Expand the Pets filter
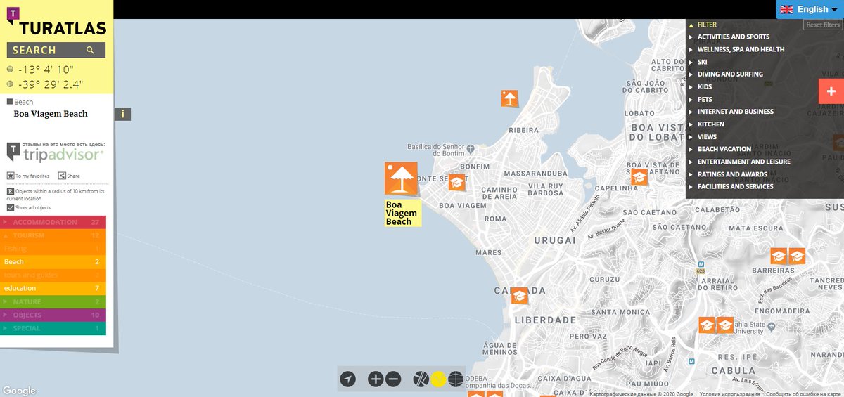Viewport: 844px width, 397px height. pos(704,99)
